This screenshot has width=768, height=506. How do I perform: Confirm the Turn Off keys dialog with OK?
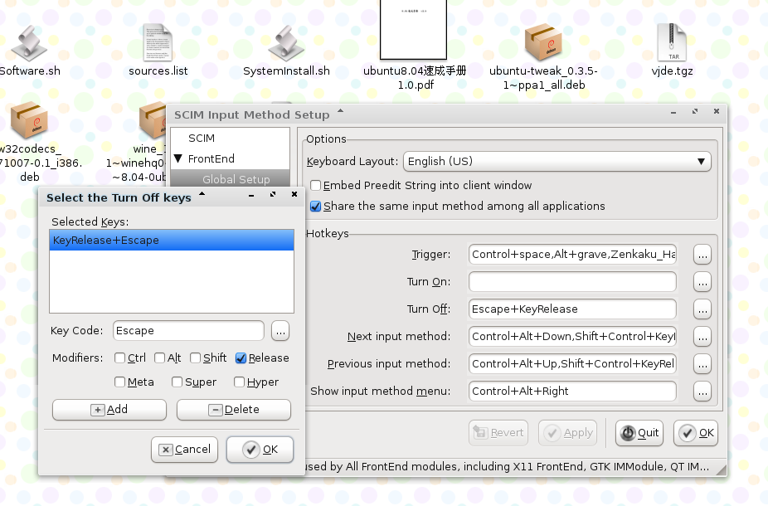pyautogui.click(x=260, y=450)
